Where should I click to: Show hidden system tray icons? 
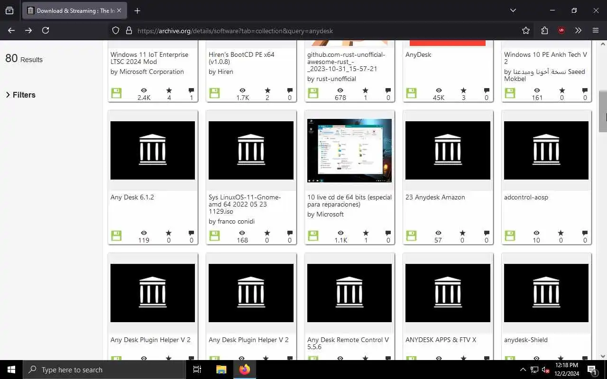(x=523, y=370)
